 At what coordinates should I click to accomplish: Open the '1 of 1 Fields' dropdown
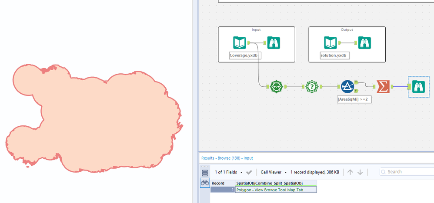(x=229, y=172)
